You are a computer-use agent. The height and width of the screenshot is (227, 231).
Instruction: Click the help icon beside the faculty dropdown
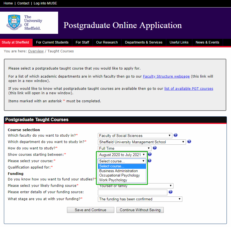point(175,135)
